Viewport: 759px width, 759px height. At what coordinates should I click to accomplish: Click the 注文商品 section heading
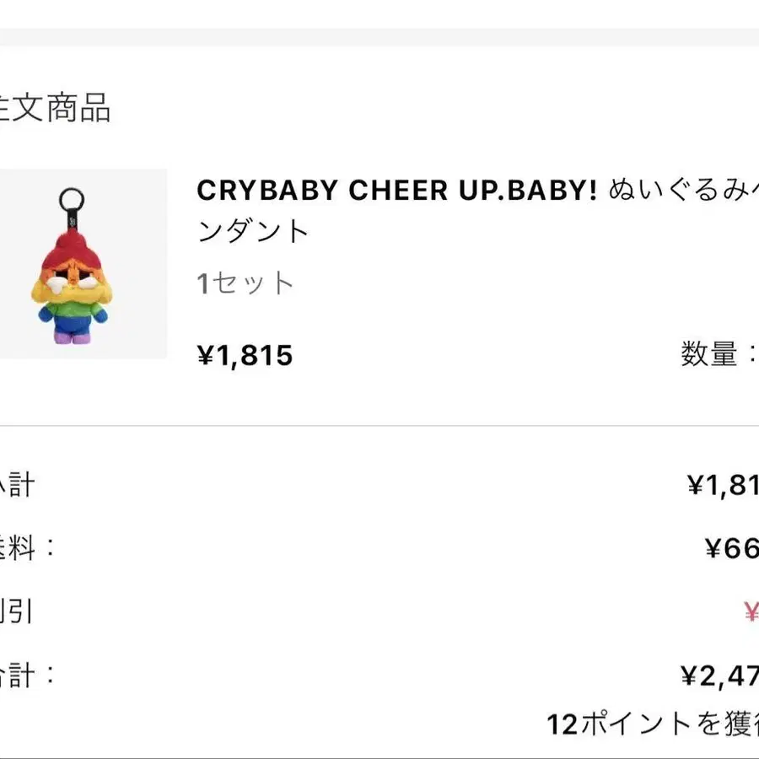[x=55, y=107]
